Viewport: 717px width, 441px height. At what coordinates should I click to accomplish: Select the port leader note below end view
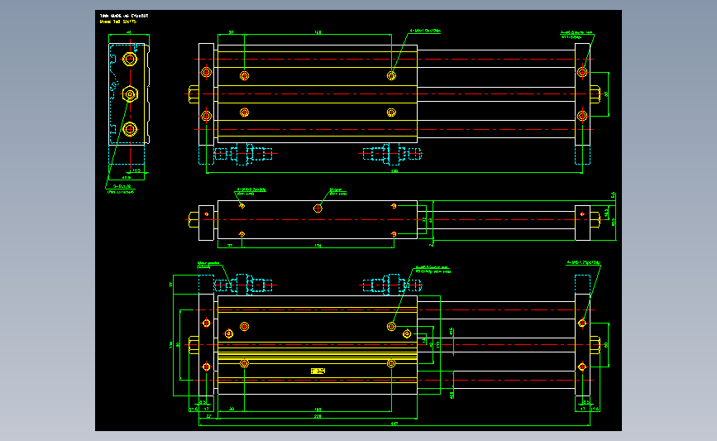pyautogui.click(x=122, y=189)
